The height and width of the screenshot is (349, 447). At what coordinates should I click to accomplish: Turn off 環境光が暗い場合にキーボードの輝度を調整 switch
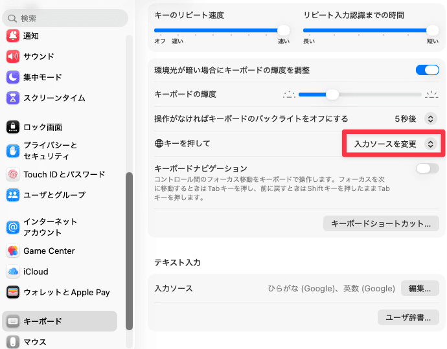pyautogui.click(x=428, y=70)
